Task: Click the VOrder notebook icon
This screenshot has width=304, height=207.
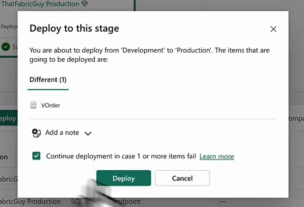Action: coord(33,105)
